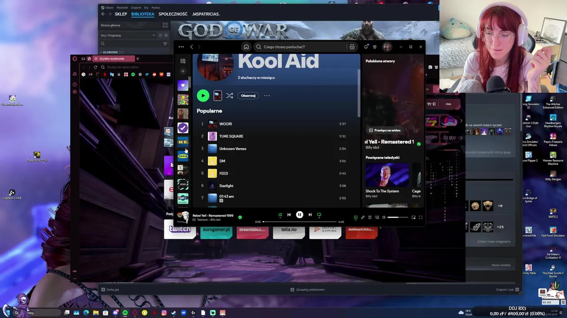Image resolution: width=567 pixels, height=318 pixels.
Task: Click the plus button to create a playlist
Action: [x=183, y=71]
